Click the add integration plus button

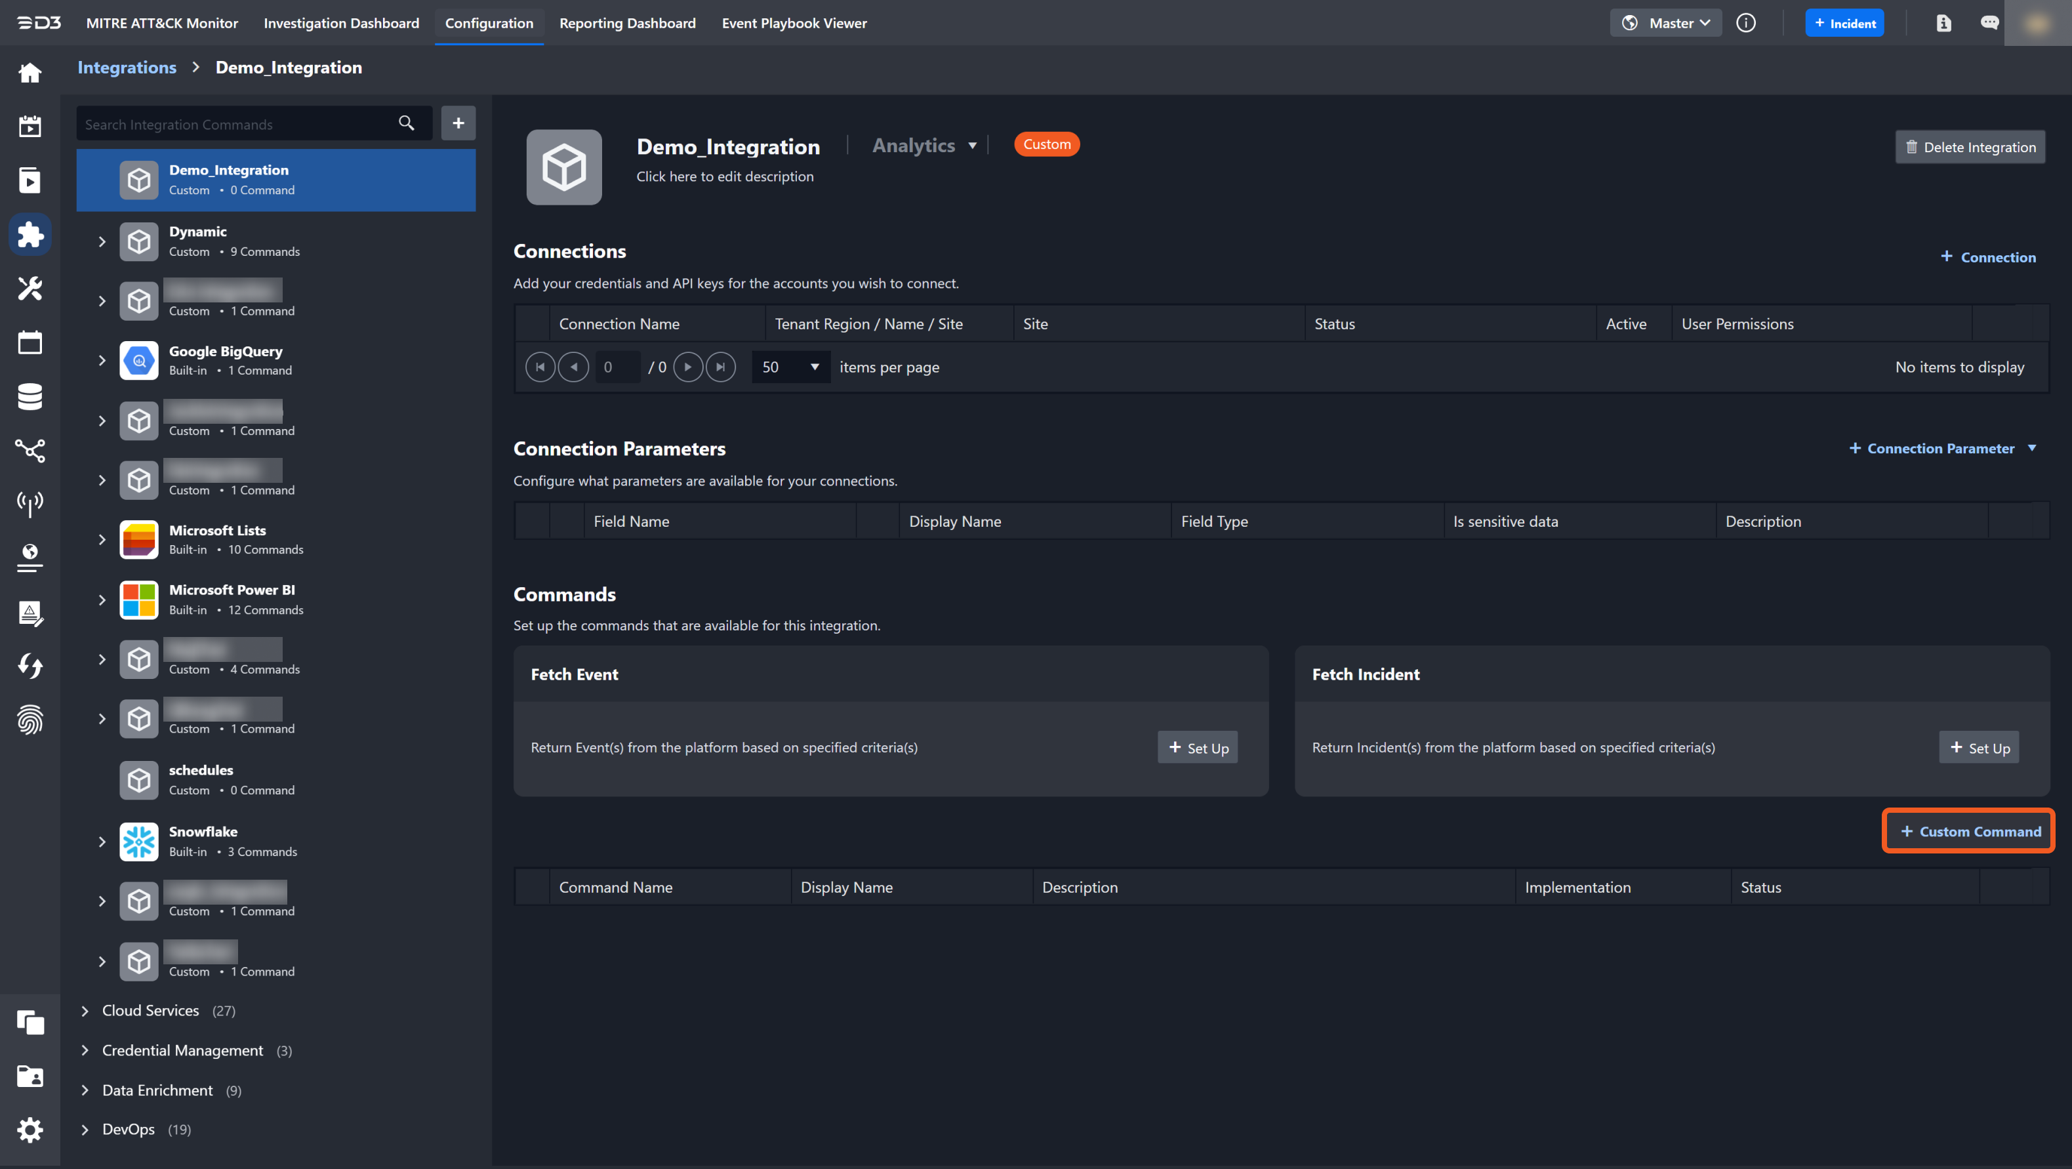pyautogui.click(x=458, y=123)
